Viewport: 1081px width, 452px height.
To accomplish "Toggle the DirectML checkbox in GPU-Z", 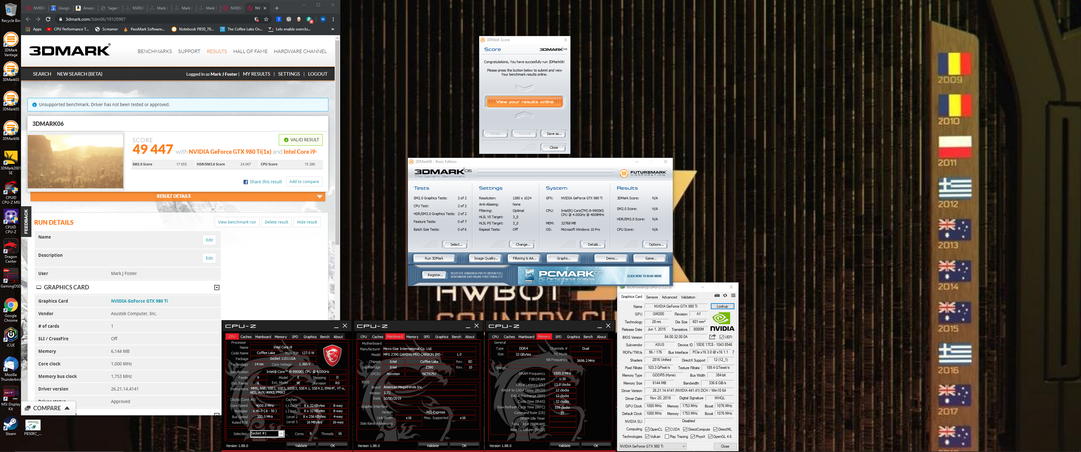I will [x=716, y=429].
